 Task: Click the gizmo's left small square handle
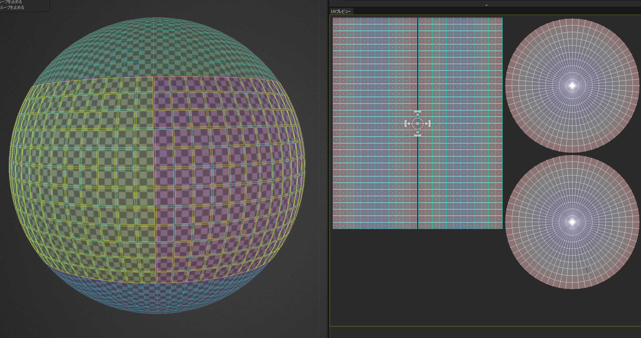coord(409,124)
